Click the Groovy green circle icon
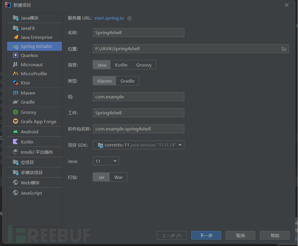Viewport: 298px width, 246px height. click(16, 112)
